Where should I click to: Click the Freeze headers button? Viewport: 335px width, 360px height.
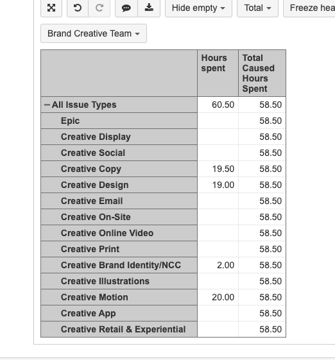click(309, 8)
